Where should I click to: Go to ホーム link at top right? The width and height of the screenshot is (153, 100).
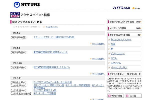pos(137,8)
